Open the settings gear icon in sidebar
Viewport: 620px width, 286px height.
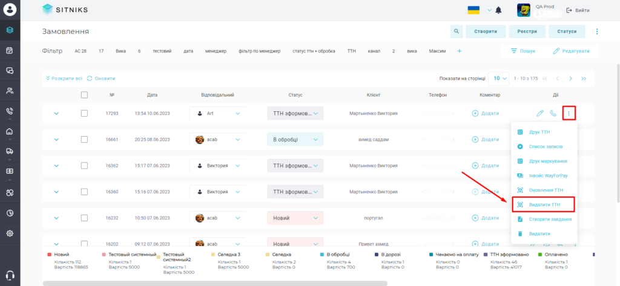coord(10,233)
